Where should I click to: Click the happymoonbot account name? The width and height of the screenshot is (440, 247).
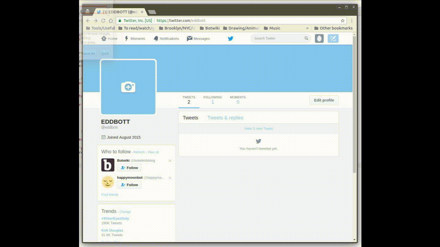coord(130,178)
